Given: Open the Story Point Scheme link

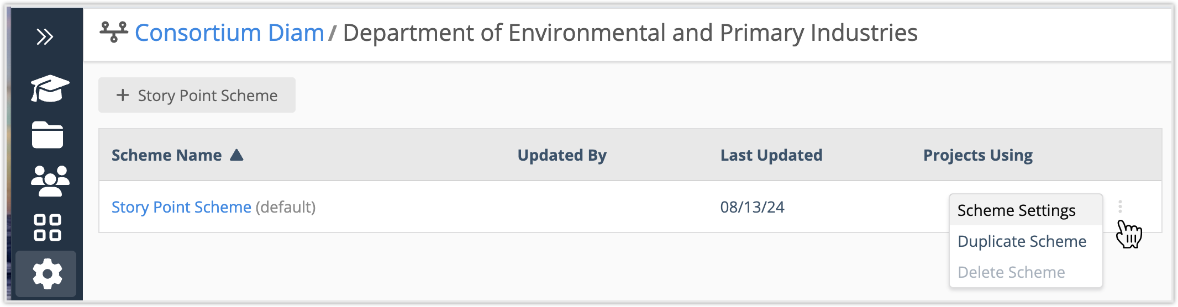Looking at the screenshot, I should [181, 207].
